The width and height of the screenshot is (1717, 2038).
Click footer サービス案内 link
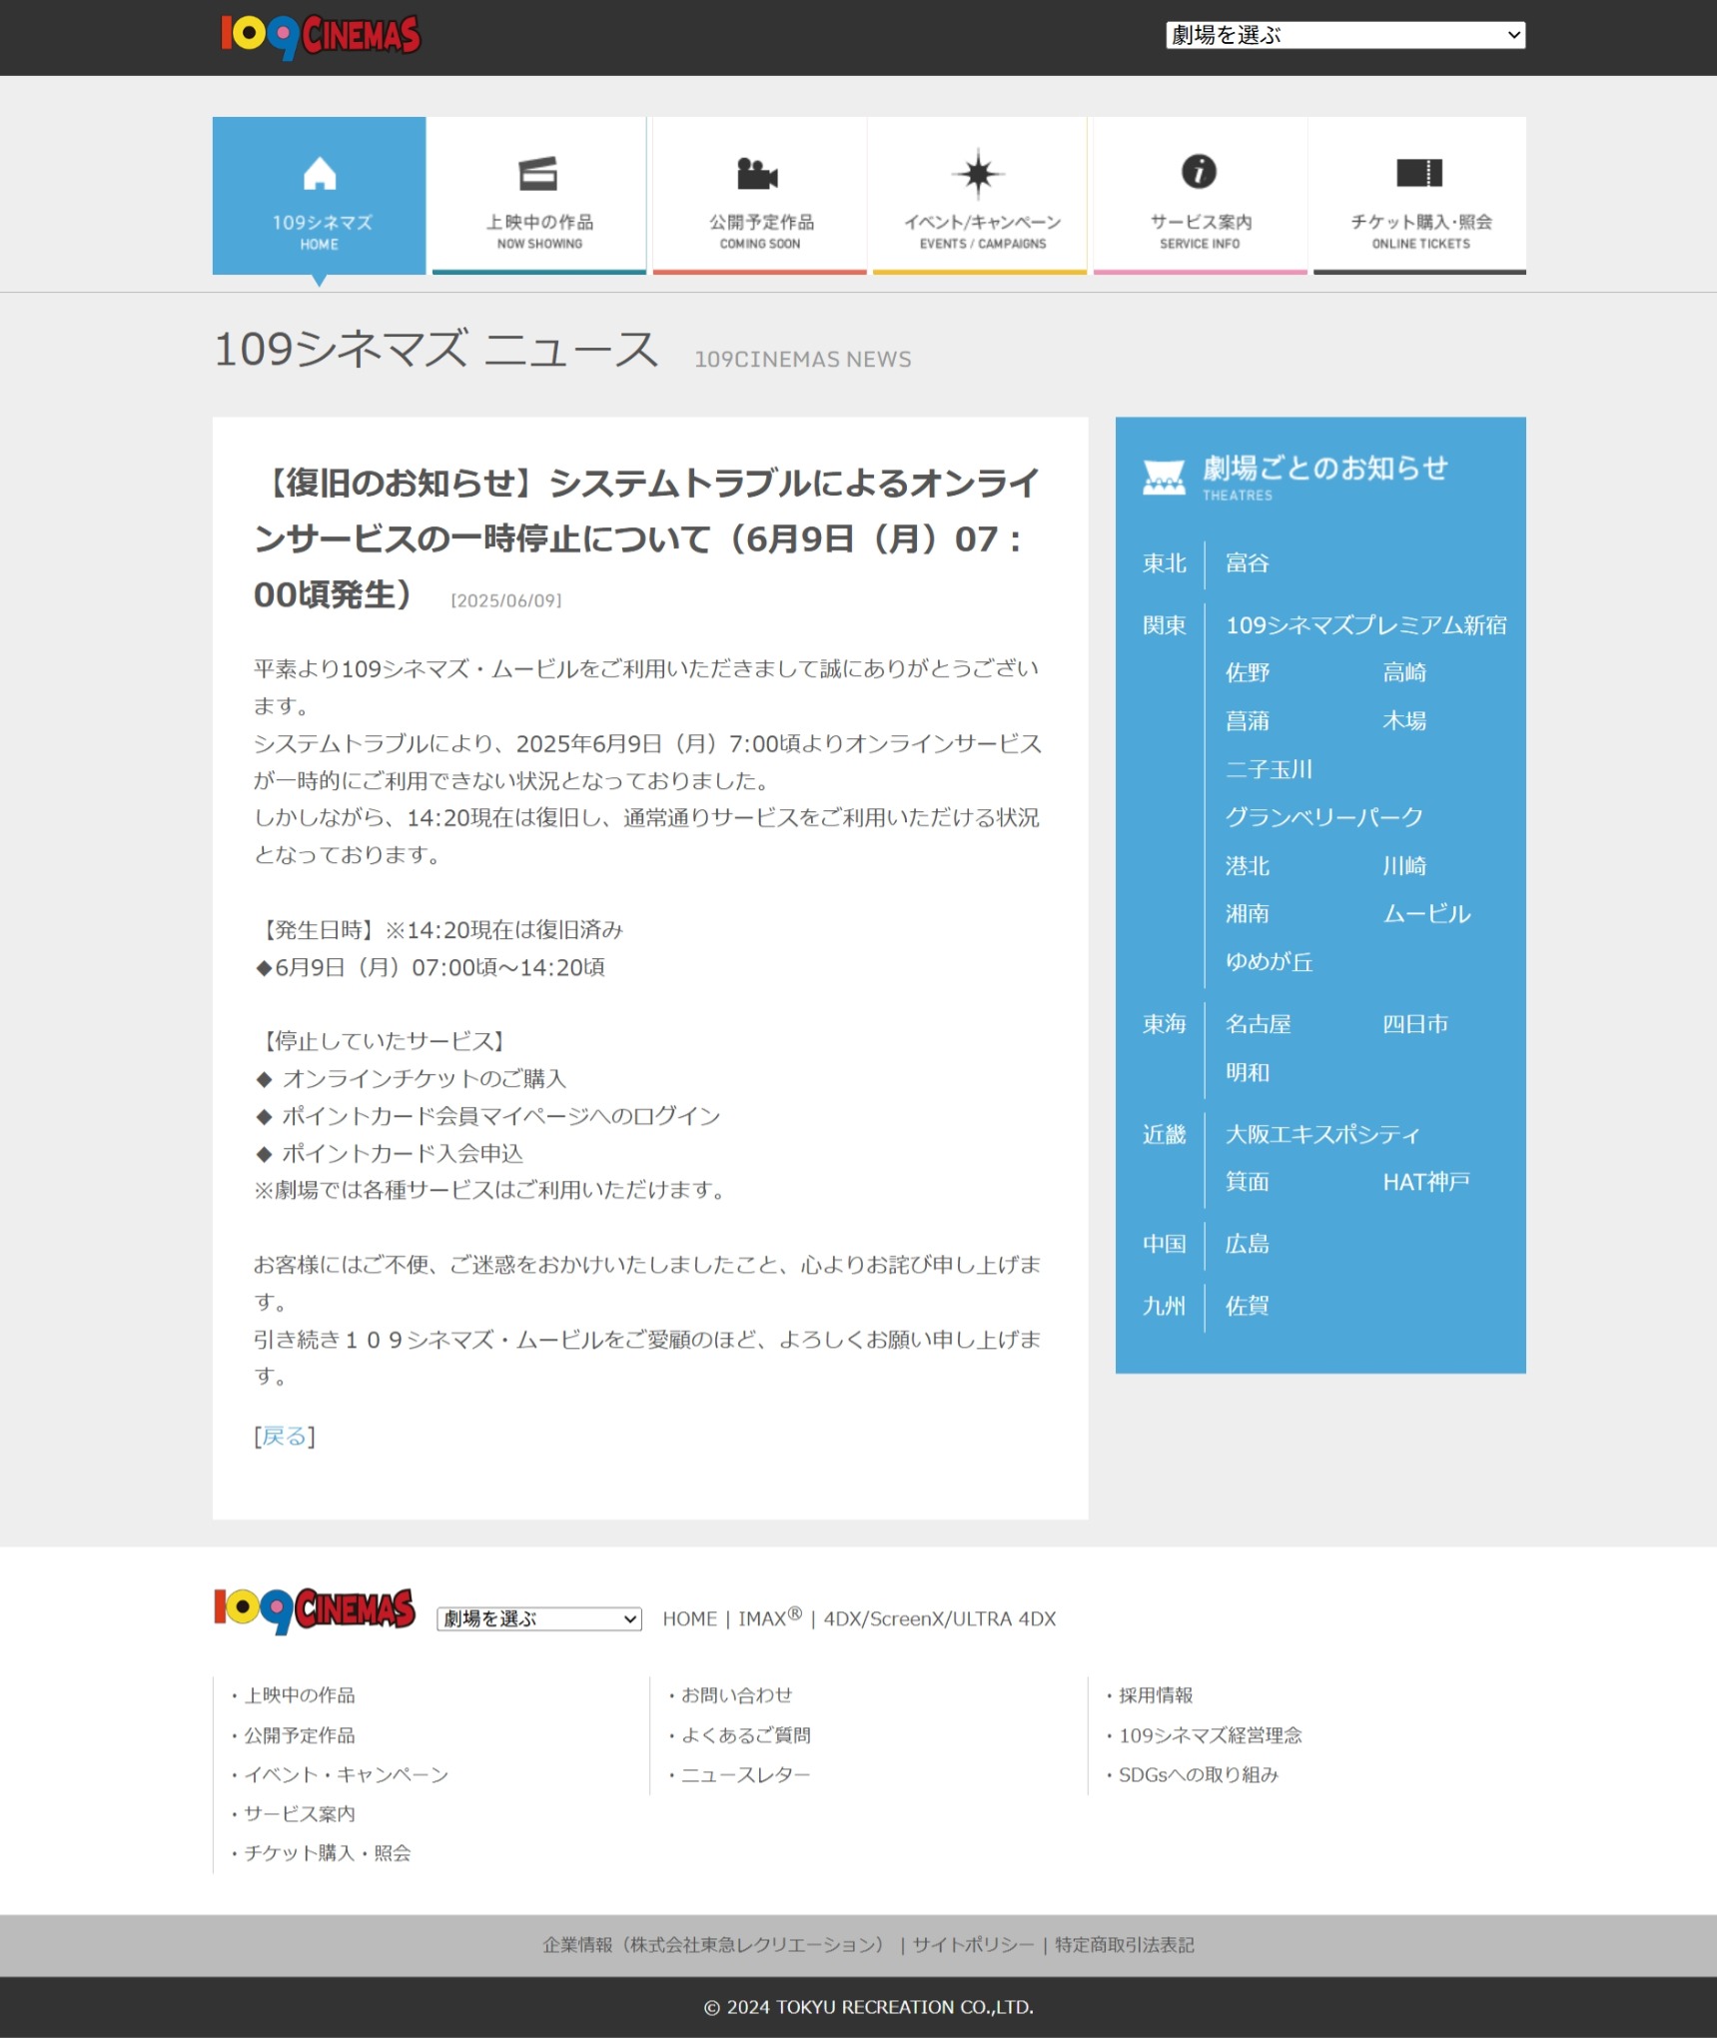300,1814
